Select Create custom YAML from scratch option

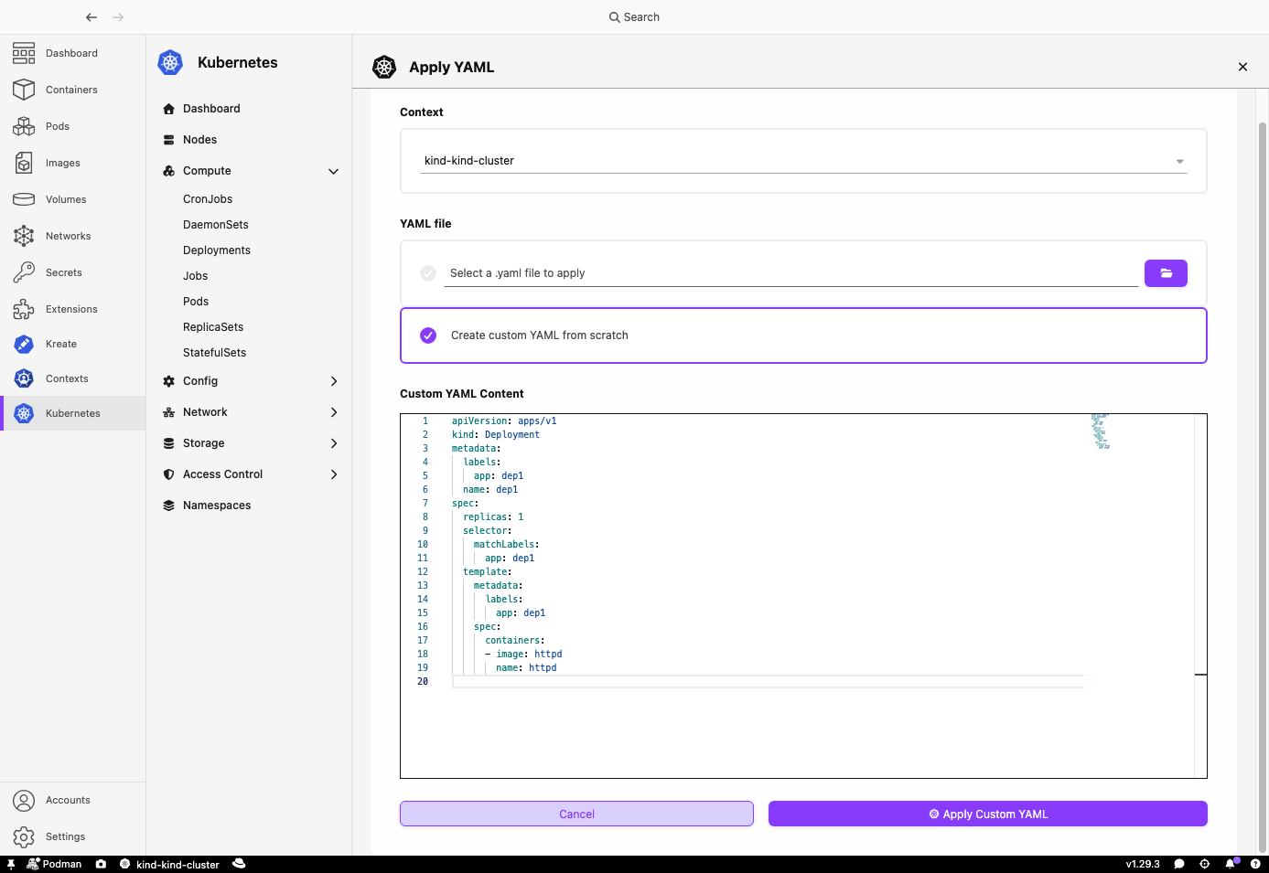click(803, 335)
